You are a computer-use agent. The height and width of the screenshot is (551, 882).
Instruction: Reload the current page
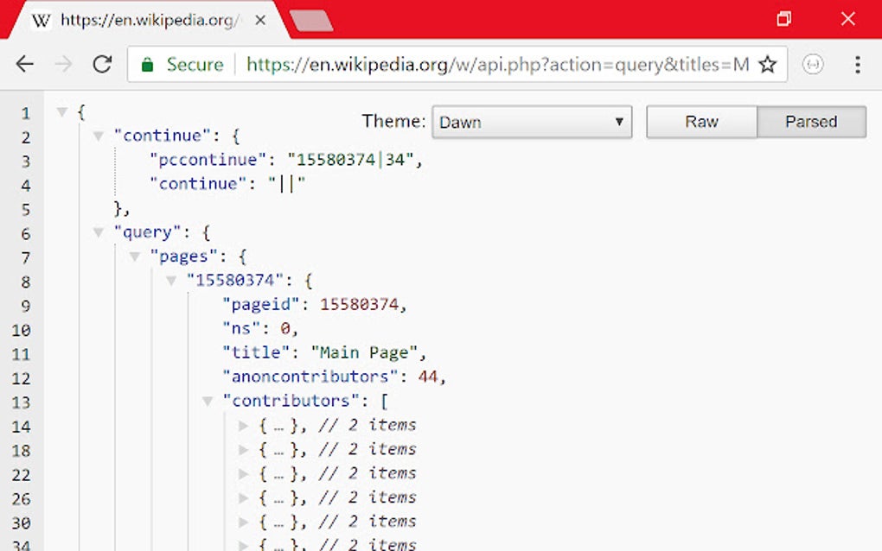(x=103, y=64)
